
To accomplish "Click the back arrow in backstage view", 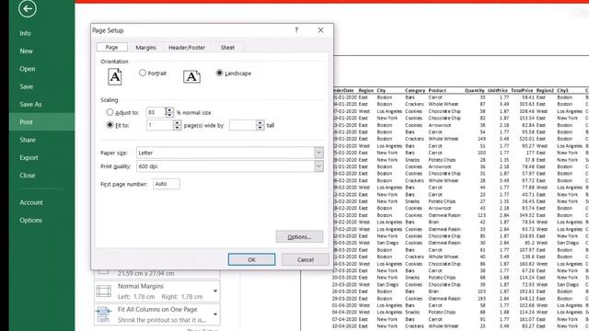I will click(28, 8).
